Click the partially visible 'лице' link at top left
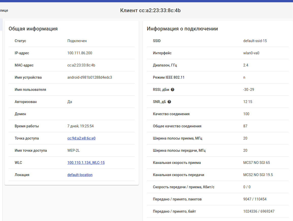Image resolution: width=293 pixels, height=221 pixels. 4,10
